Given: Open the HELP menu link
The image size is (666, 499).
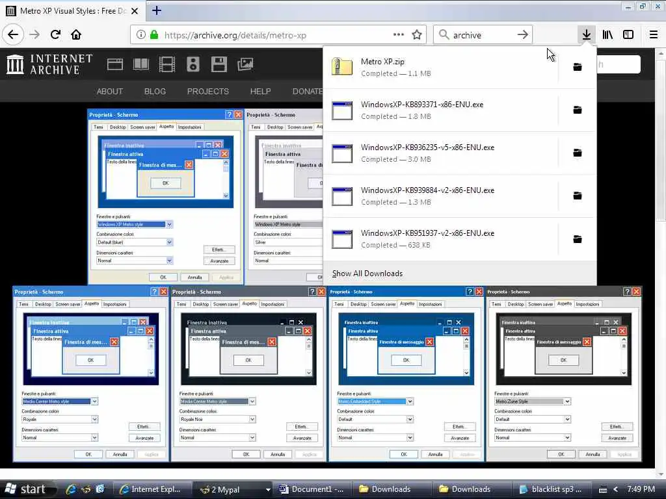Looking at the screenshot, I should point(260,91).
